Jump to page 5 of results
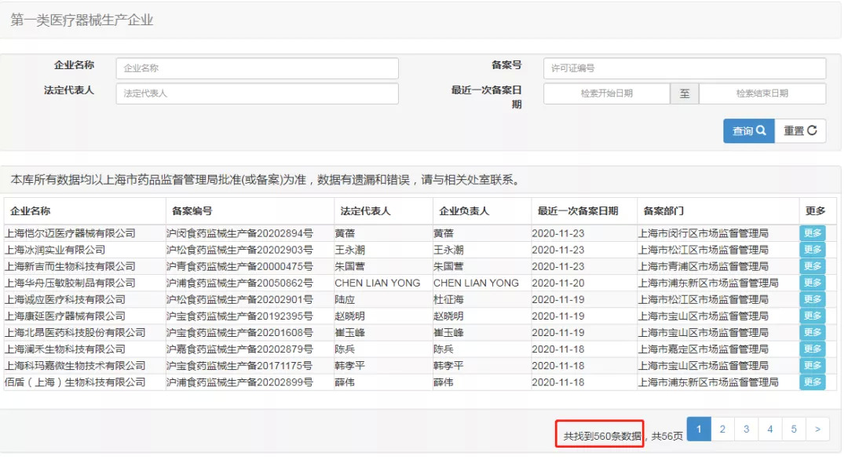The height and width of the screenshot is (457, 848). click(794, 429)
